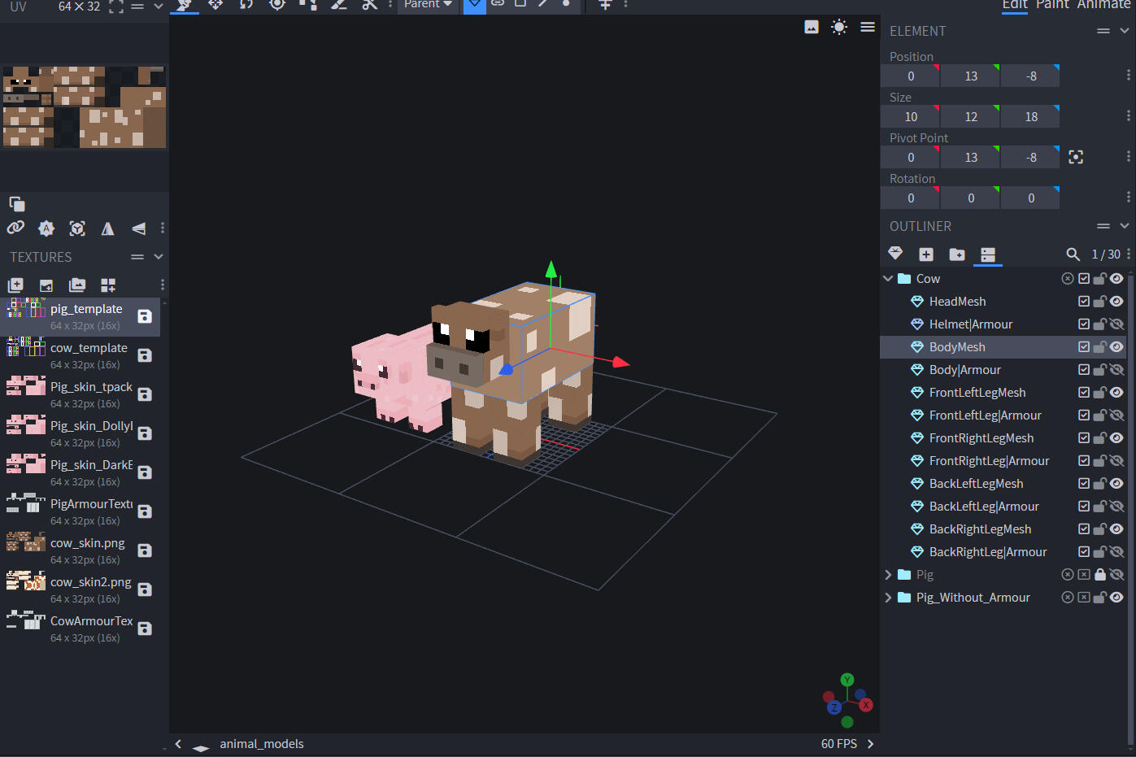Click the Add Group folder icon

[x=956, y=255]
